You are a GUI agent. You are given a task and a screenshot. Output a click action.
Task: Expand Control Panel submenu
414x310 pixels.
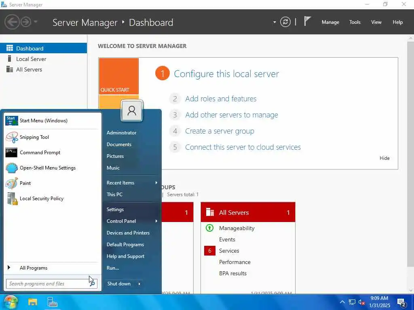[x=132, y=221]
